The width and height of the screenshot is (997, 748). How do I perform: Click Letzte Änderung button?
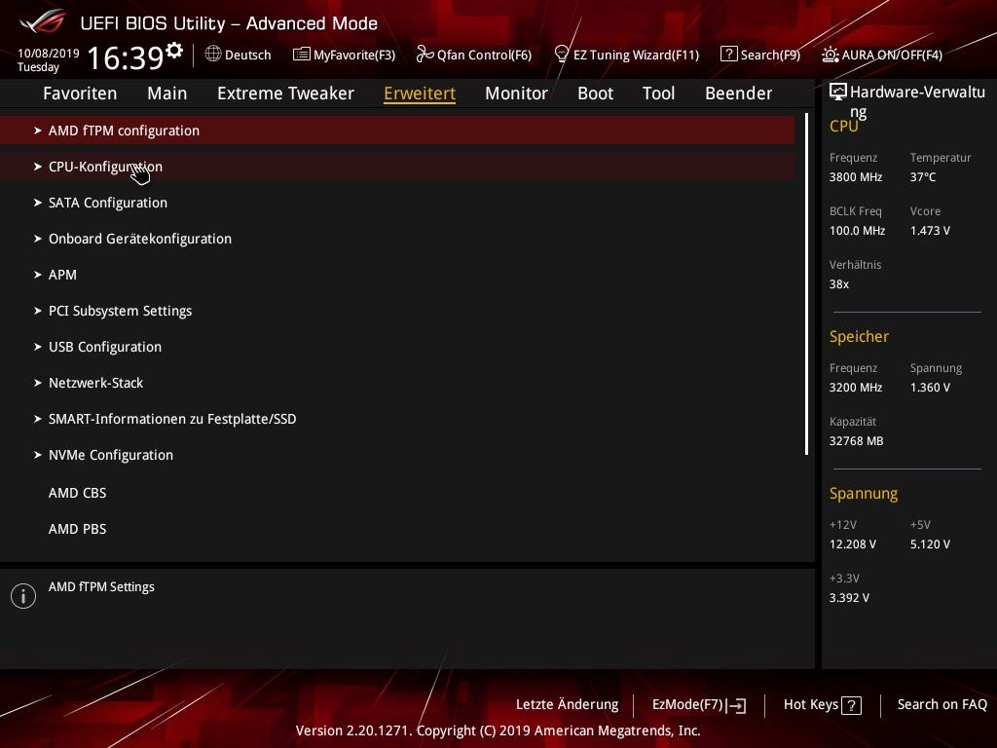[x=568, y=705]
